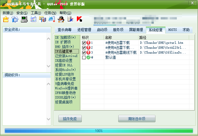Image resolution: width=198 pixels, height=136 pixels.
Task: Click path D:\Thunder\BHO\geturl.htm
Action: click(x=162, y=43)
